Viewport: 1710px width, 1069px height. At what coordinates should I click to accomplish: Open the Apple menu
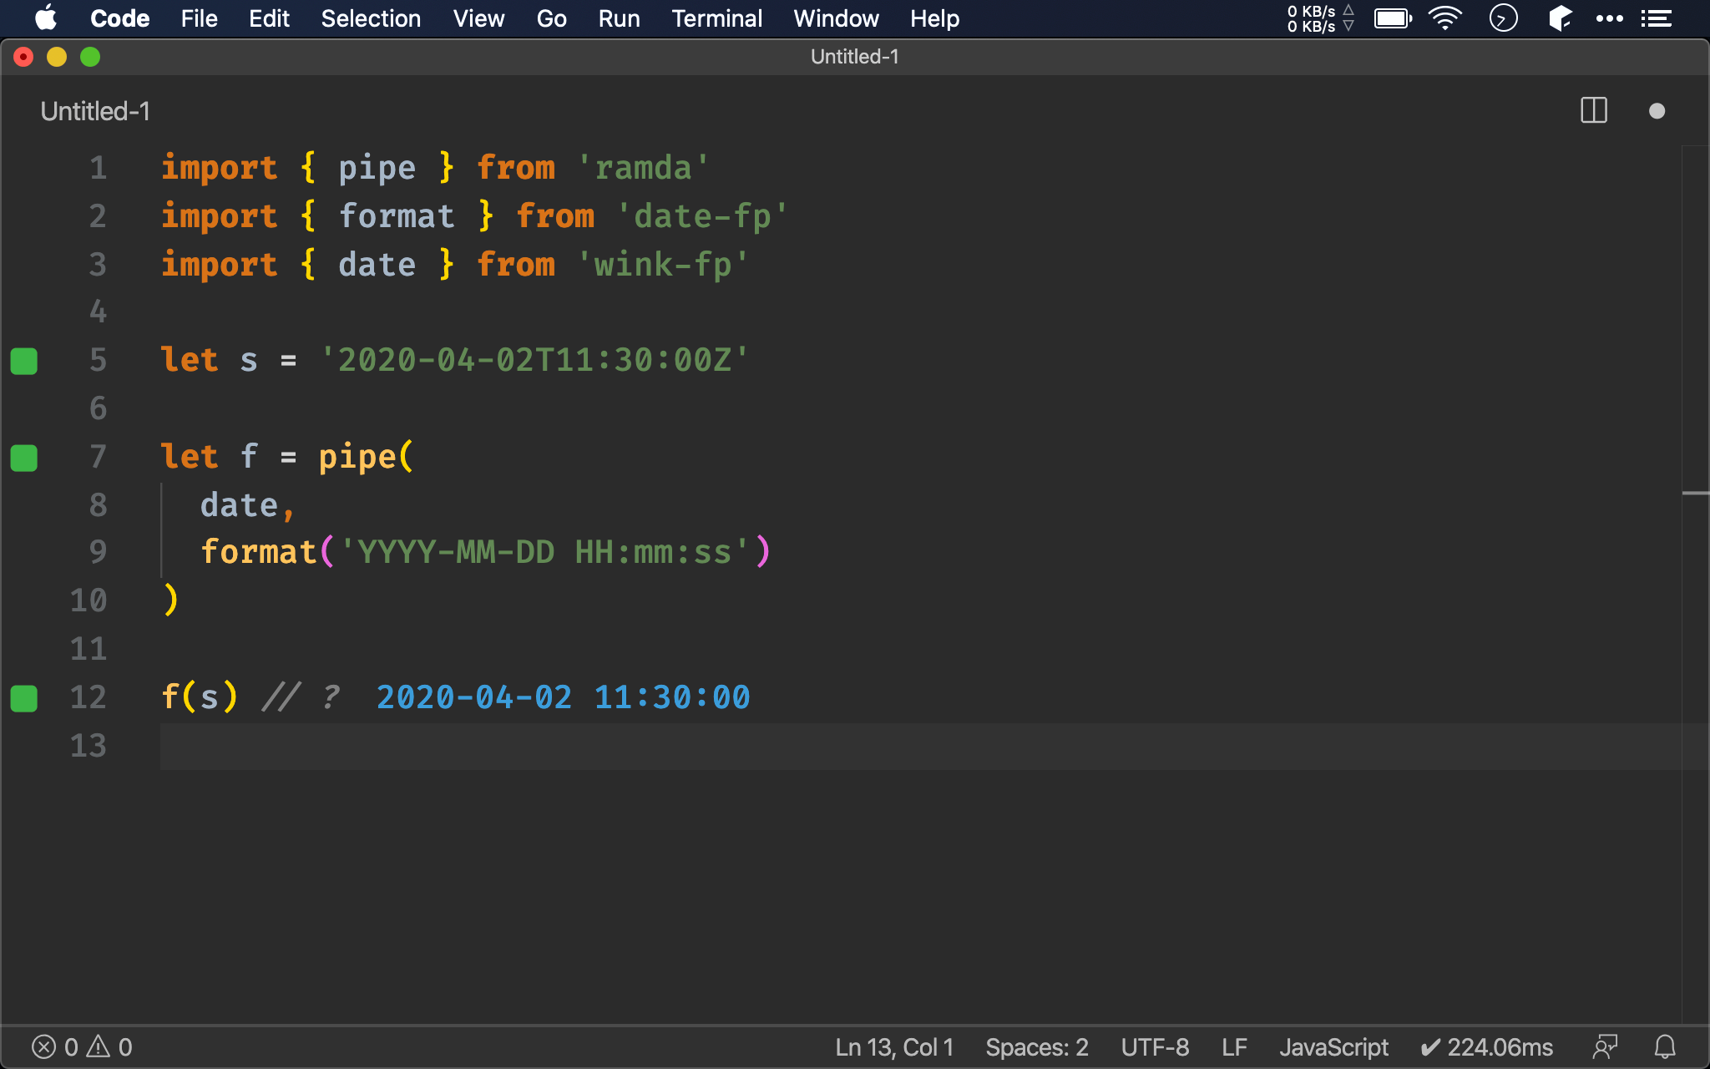point(47,18)
